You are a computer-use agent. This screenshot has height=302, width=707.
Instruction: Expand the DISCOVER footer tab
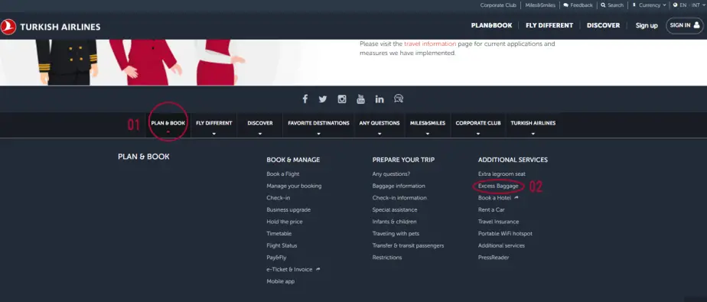(x=259, y=125)
